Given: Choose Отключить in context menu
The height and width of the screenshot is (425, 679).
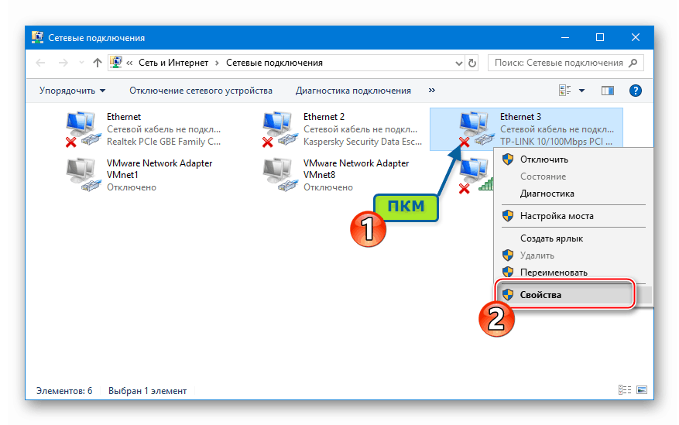Looking at the screenshot, I should tap(544, 159).
